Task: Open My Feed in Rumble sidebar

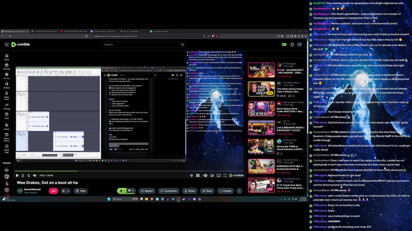Action: tap(6, 67)
